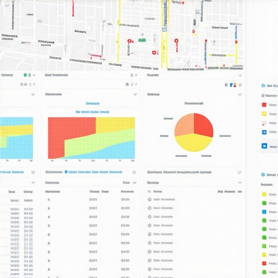
Task: Click the blue marker on the thick yellow vertical road
Action: (x=165, y=30)
